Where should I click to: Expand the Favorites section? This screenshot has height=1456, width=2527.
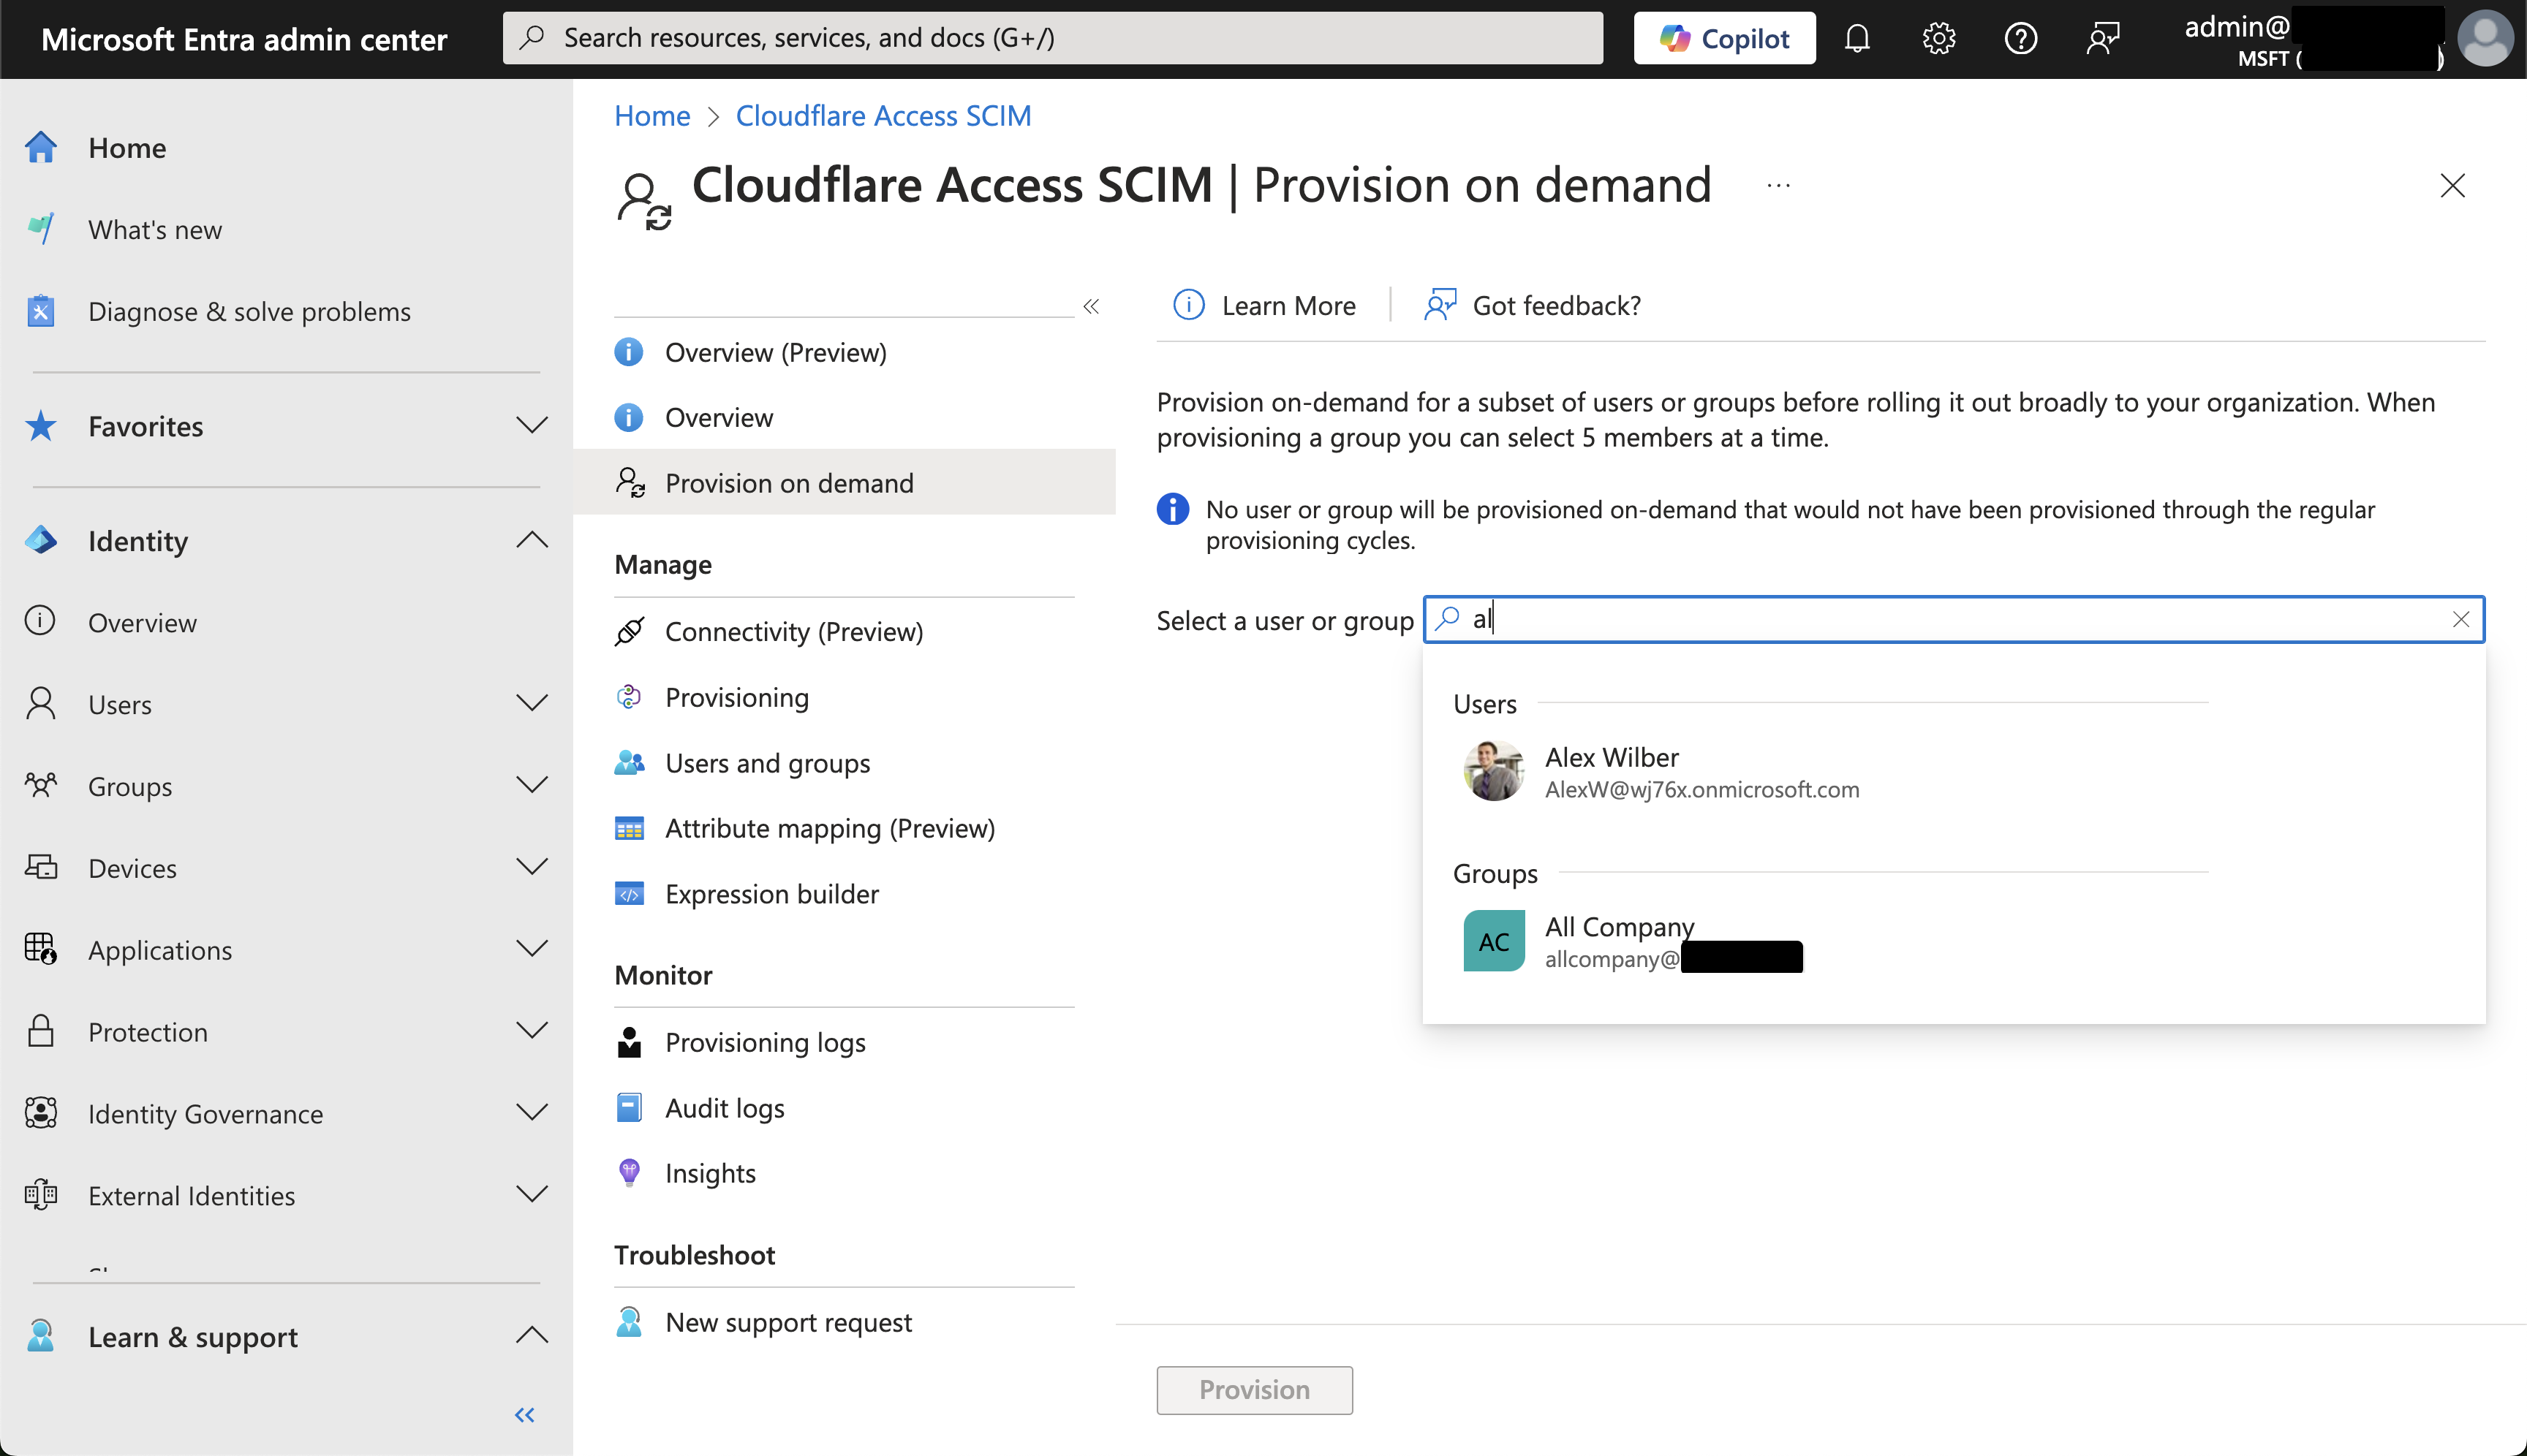point(531,426)
